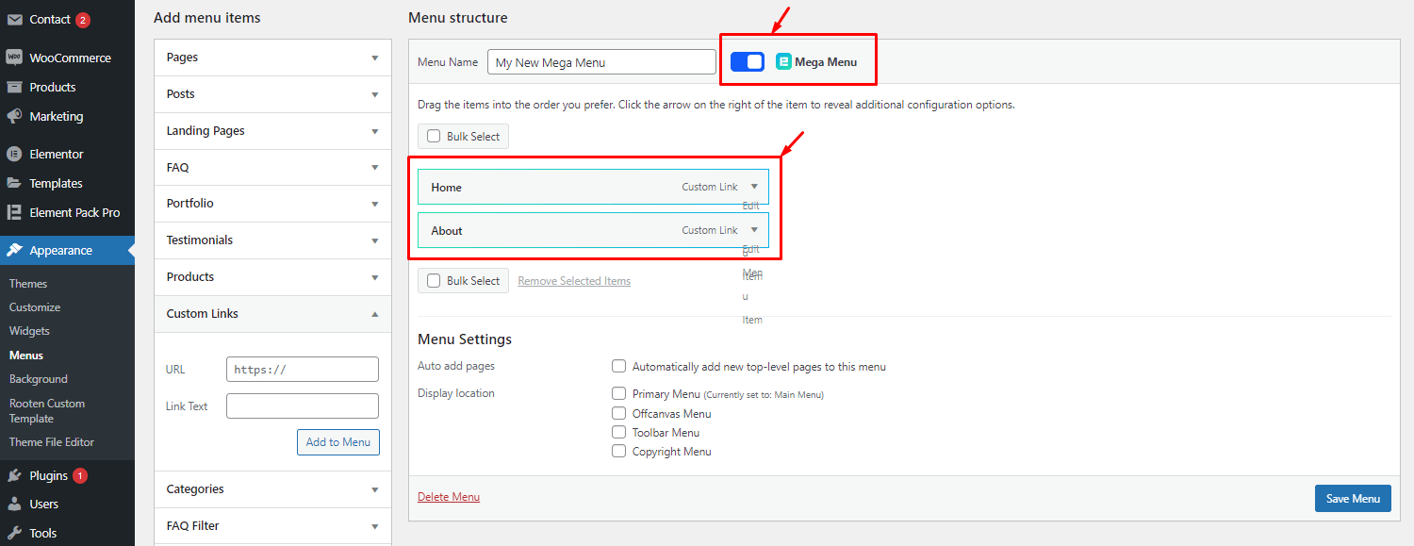Check the Primary Menu display location
The width and height of the screenshot is (1414, 546).
tap(618, 393)
